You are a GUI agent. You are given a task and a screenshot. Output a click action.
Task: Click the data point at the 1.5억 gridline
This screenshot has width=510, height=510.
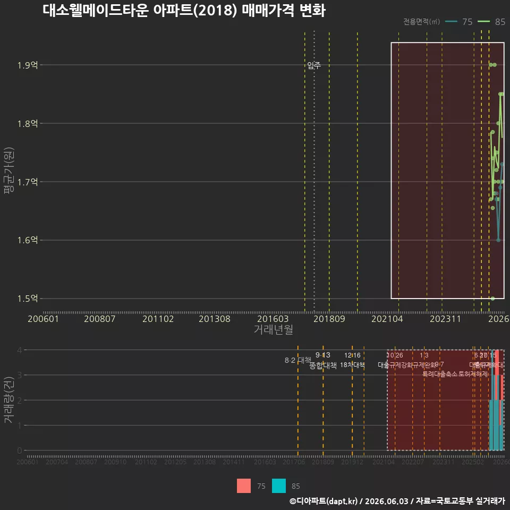[493, 298]
